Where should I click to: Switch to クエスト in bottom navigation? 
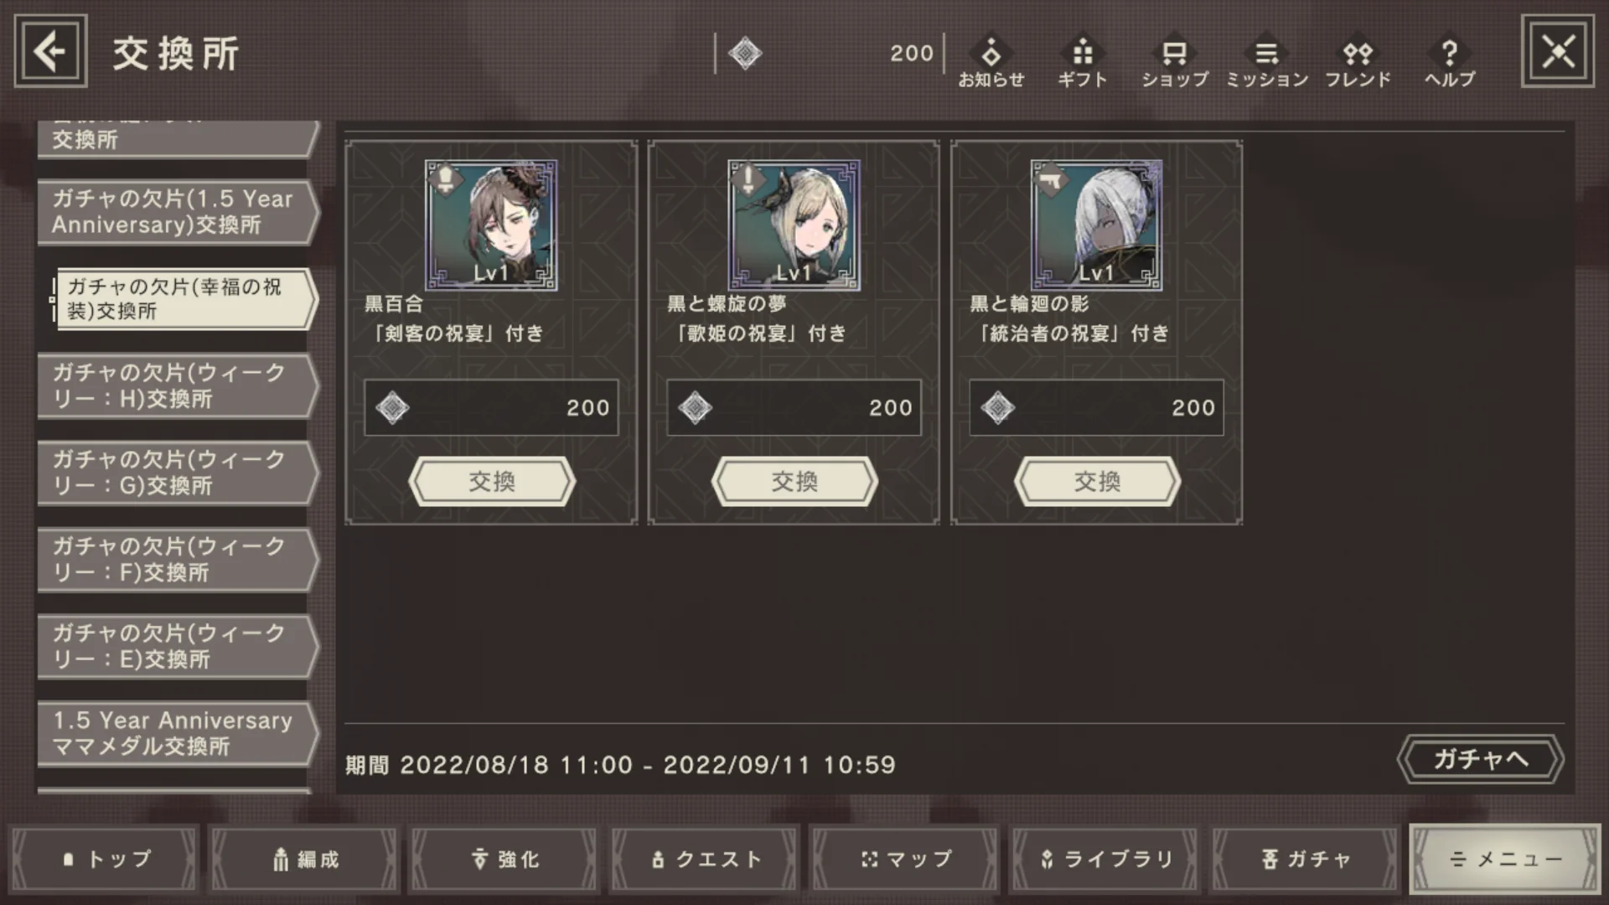[x=706, y=860]
